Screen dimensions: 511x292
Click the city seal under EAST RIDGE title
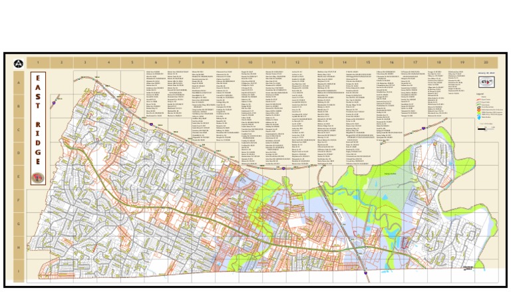point(38,178)
